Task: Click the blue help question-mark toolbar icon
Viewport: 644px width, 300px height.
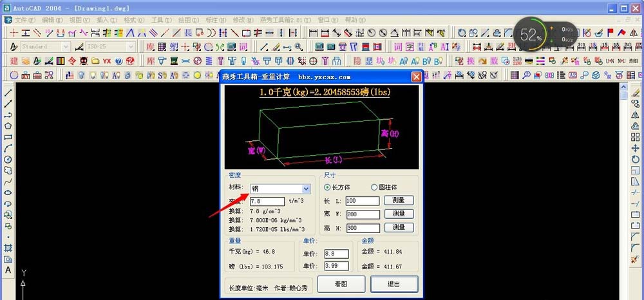Action: [118, 61]
